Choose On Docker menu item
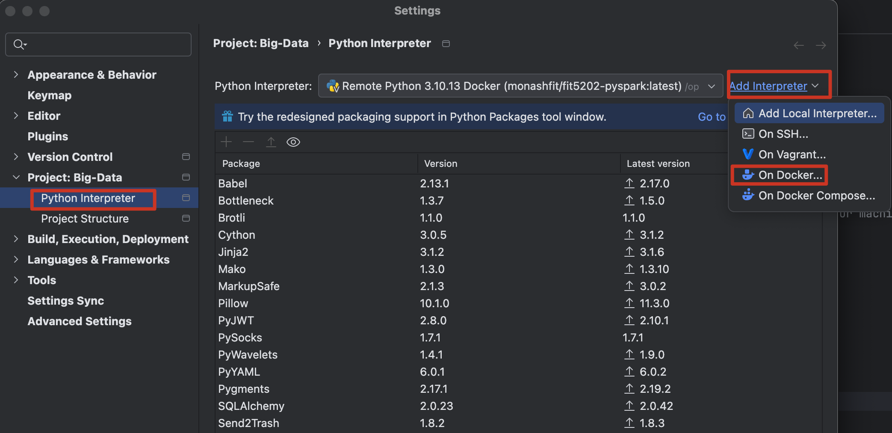Image resolution: width=892 pixels, height=433 pixels. [x=809, y=175]
